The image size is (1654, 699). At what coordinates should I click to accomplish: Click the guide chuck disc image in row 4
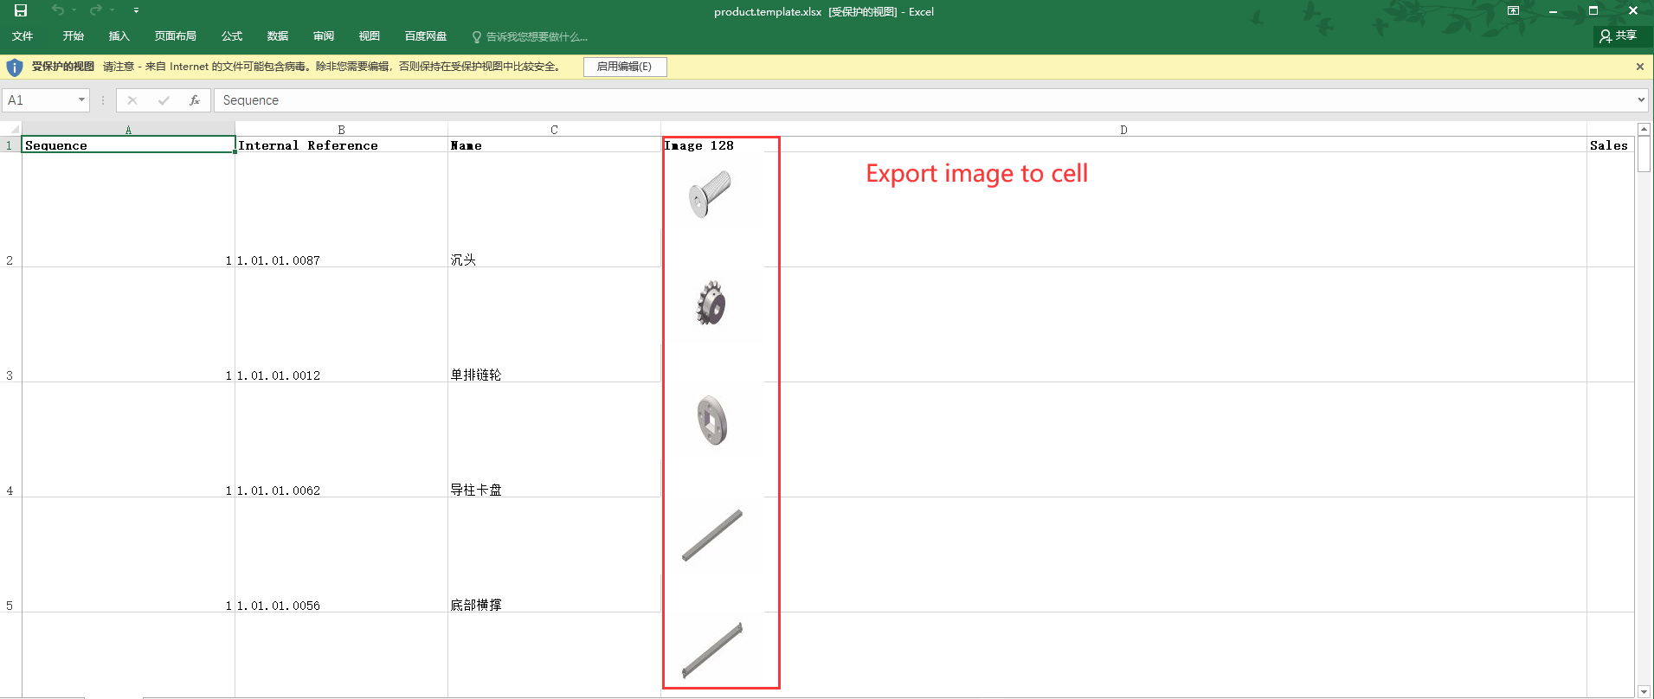[x=712, y=420]
